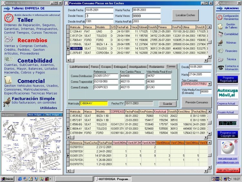Viewport: 242px width, 182px height.
Task: Switch to the Embragues tab
Action: 120,67
